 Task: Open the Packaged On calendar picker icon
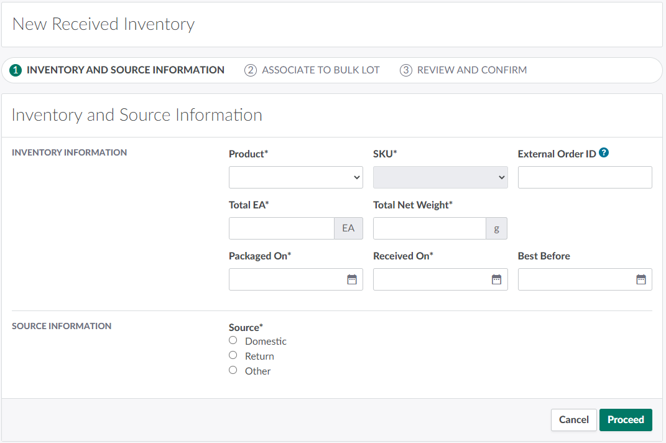point(352,280)
